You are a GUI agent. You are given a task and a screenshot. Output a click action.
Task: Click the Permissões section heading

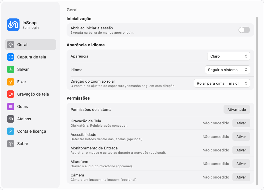point(78,98)
